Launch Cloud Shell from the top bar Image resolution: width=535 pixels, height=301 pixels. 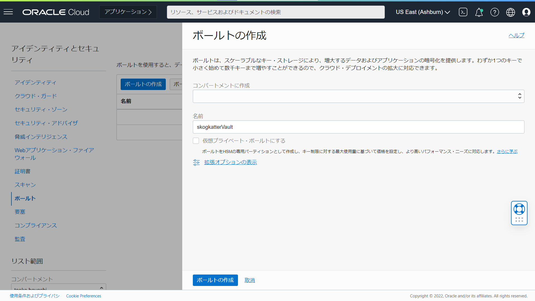[463, 12]
